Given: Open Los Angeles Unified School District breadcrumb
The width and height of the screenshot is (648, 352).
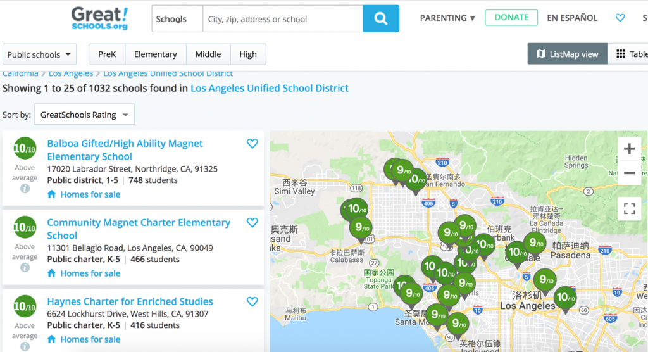Looking at the screenshot, I should (x=168, y=73).
